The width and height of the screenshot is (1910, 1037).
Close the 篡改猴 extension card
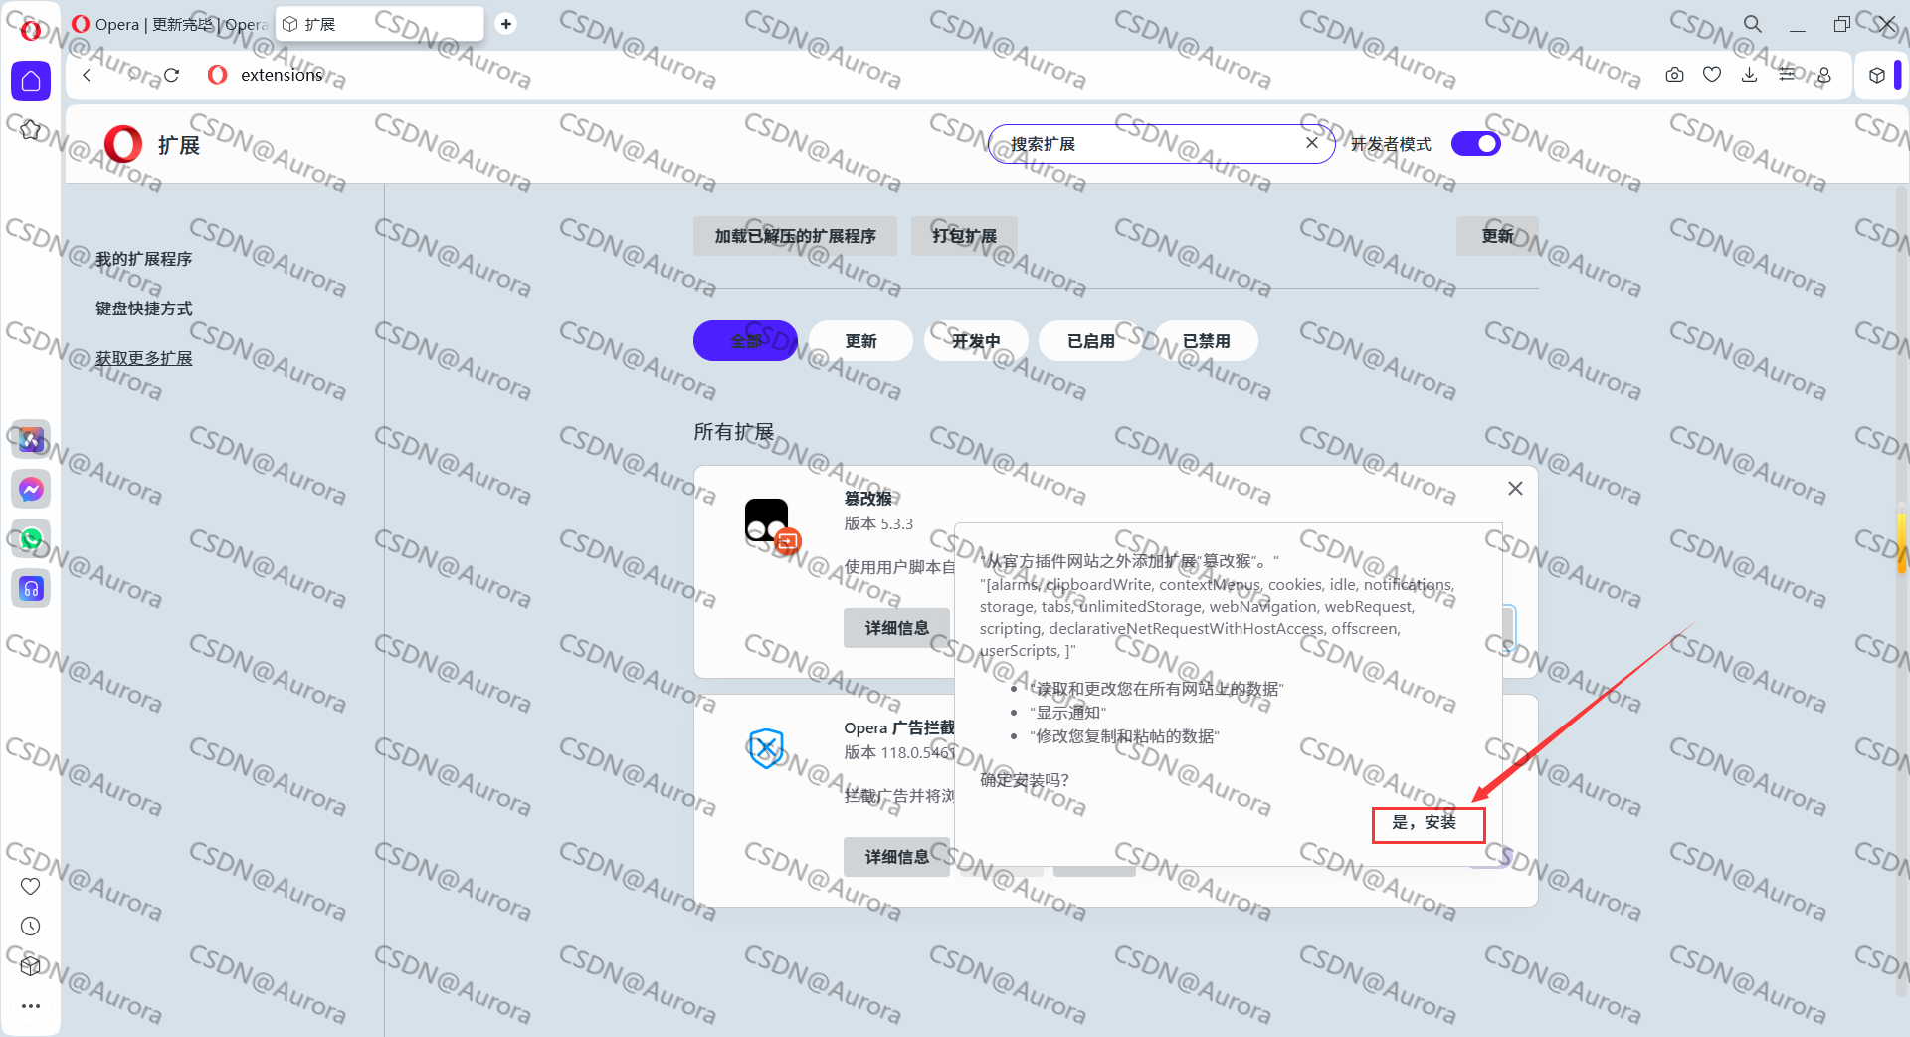point(1515,488)
